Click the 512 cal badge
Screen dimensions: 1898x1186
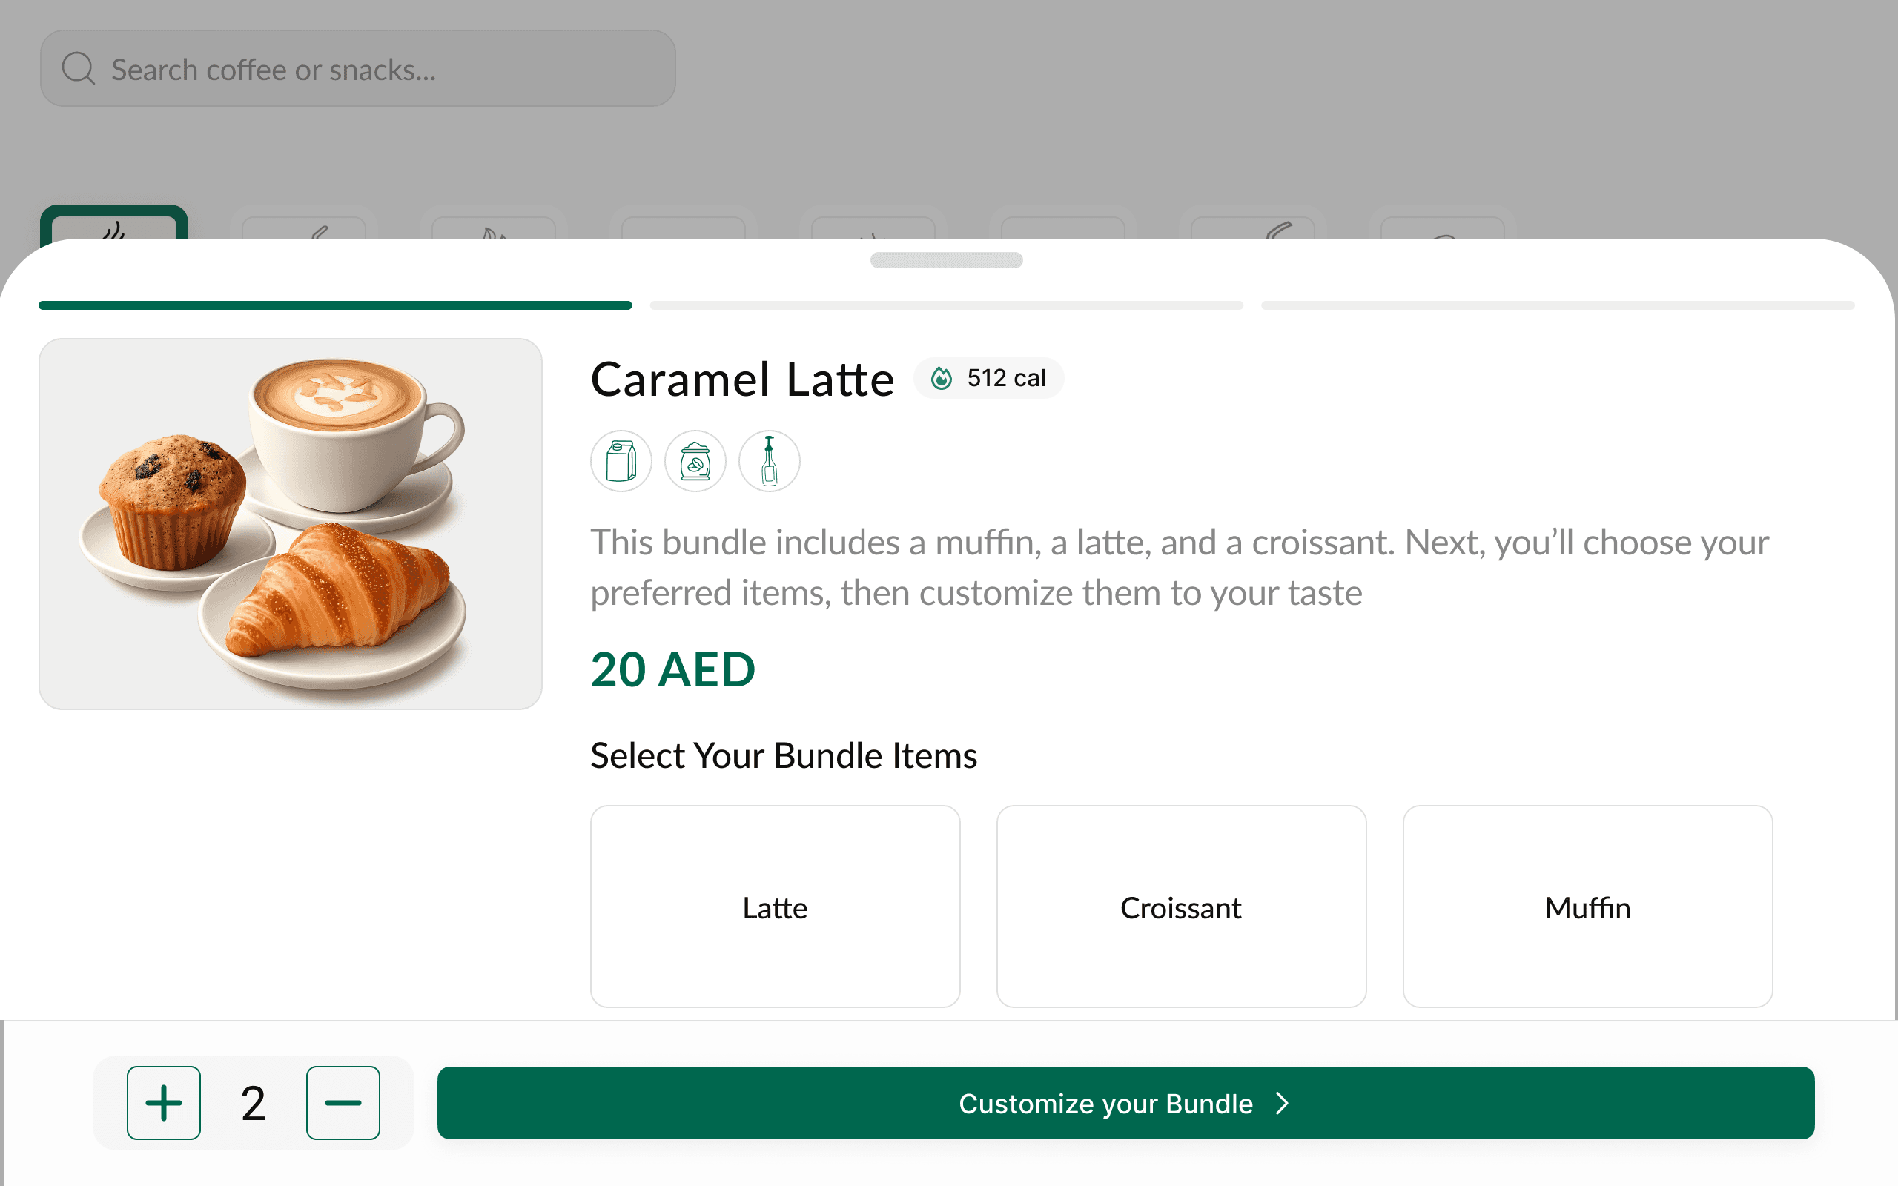[x=989, y=379]
